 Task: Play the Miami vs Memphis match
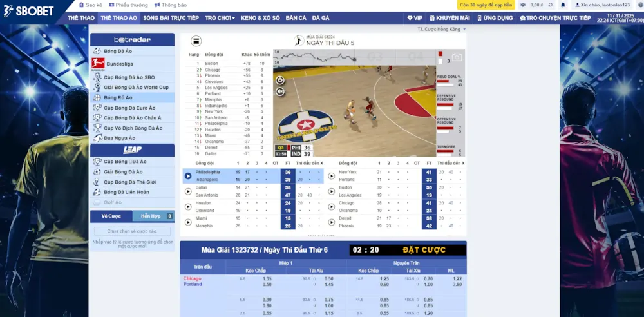tap(188, 222)
